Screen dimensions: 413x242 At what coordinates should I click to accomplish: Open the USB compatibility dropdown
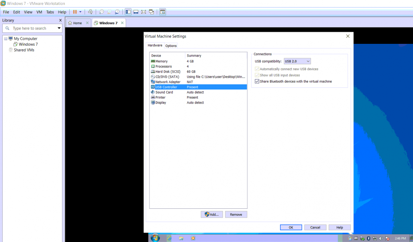click(x=297, y=61)
